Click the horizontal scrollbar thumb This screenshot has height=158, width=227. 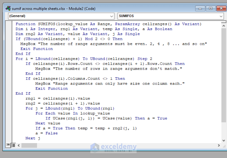(x=29, y=145)
